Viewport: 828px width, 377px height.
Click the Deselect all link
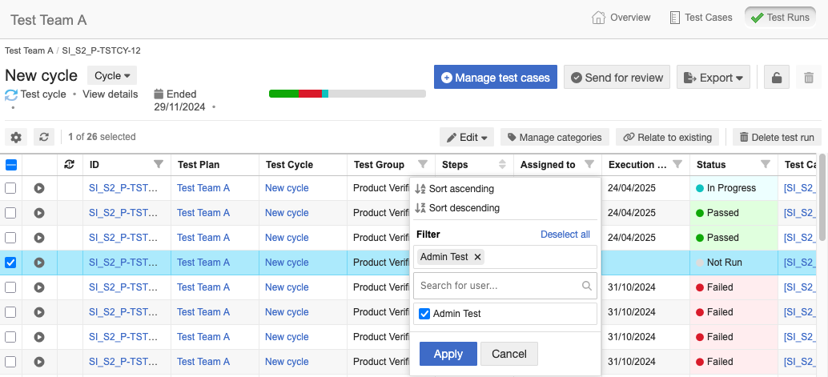(565, 235)
